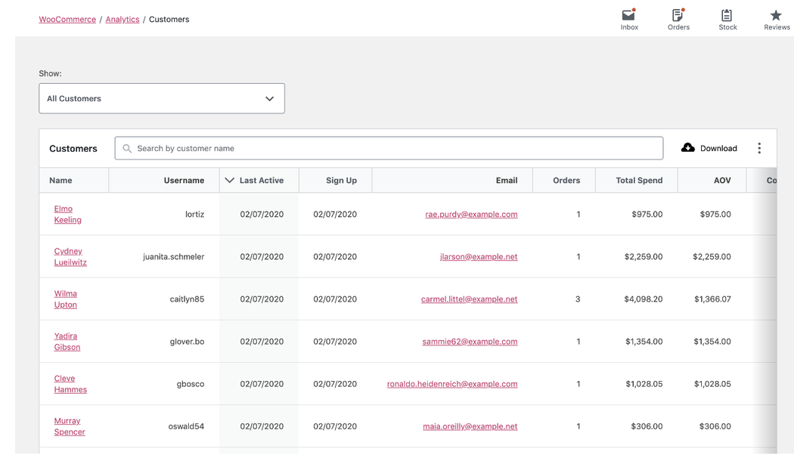Click the dropdown chevron in Show filter
The height and width of the screenshot is (461, 794).
point(270,99)
